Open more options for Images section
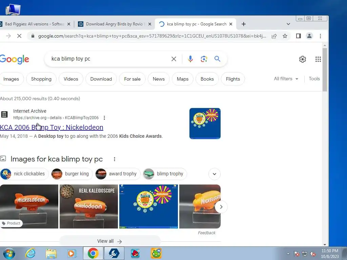The width and height of the screenshot is (347, 260). (115, 159)
